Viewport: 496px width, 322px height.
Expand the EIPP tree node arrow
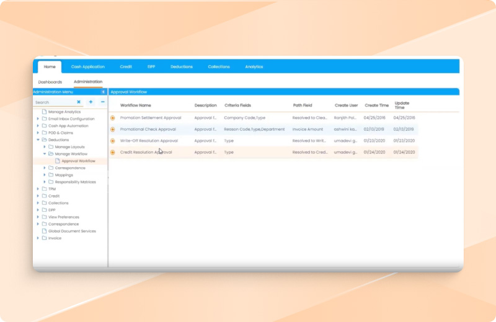tap(38, 210)
